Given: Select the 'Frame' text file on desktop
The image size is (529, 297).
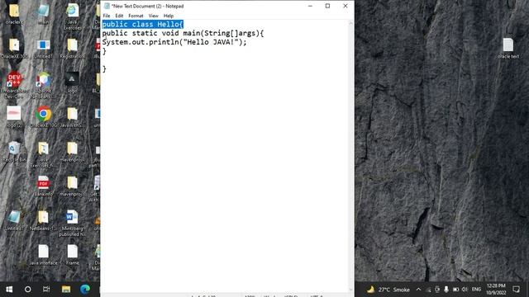Looking at the screenshot, I should click(72, 255).
